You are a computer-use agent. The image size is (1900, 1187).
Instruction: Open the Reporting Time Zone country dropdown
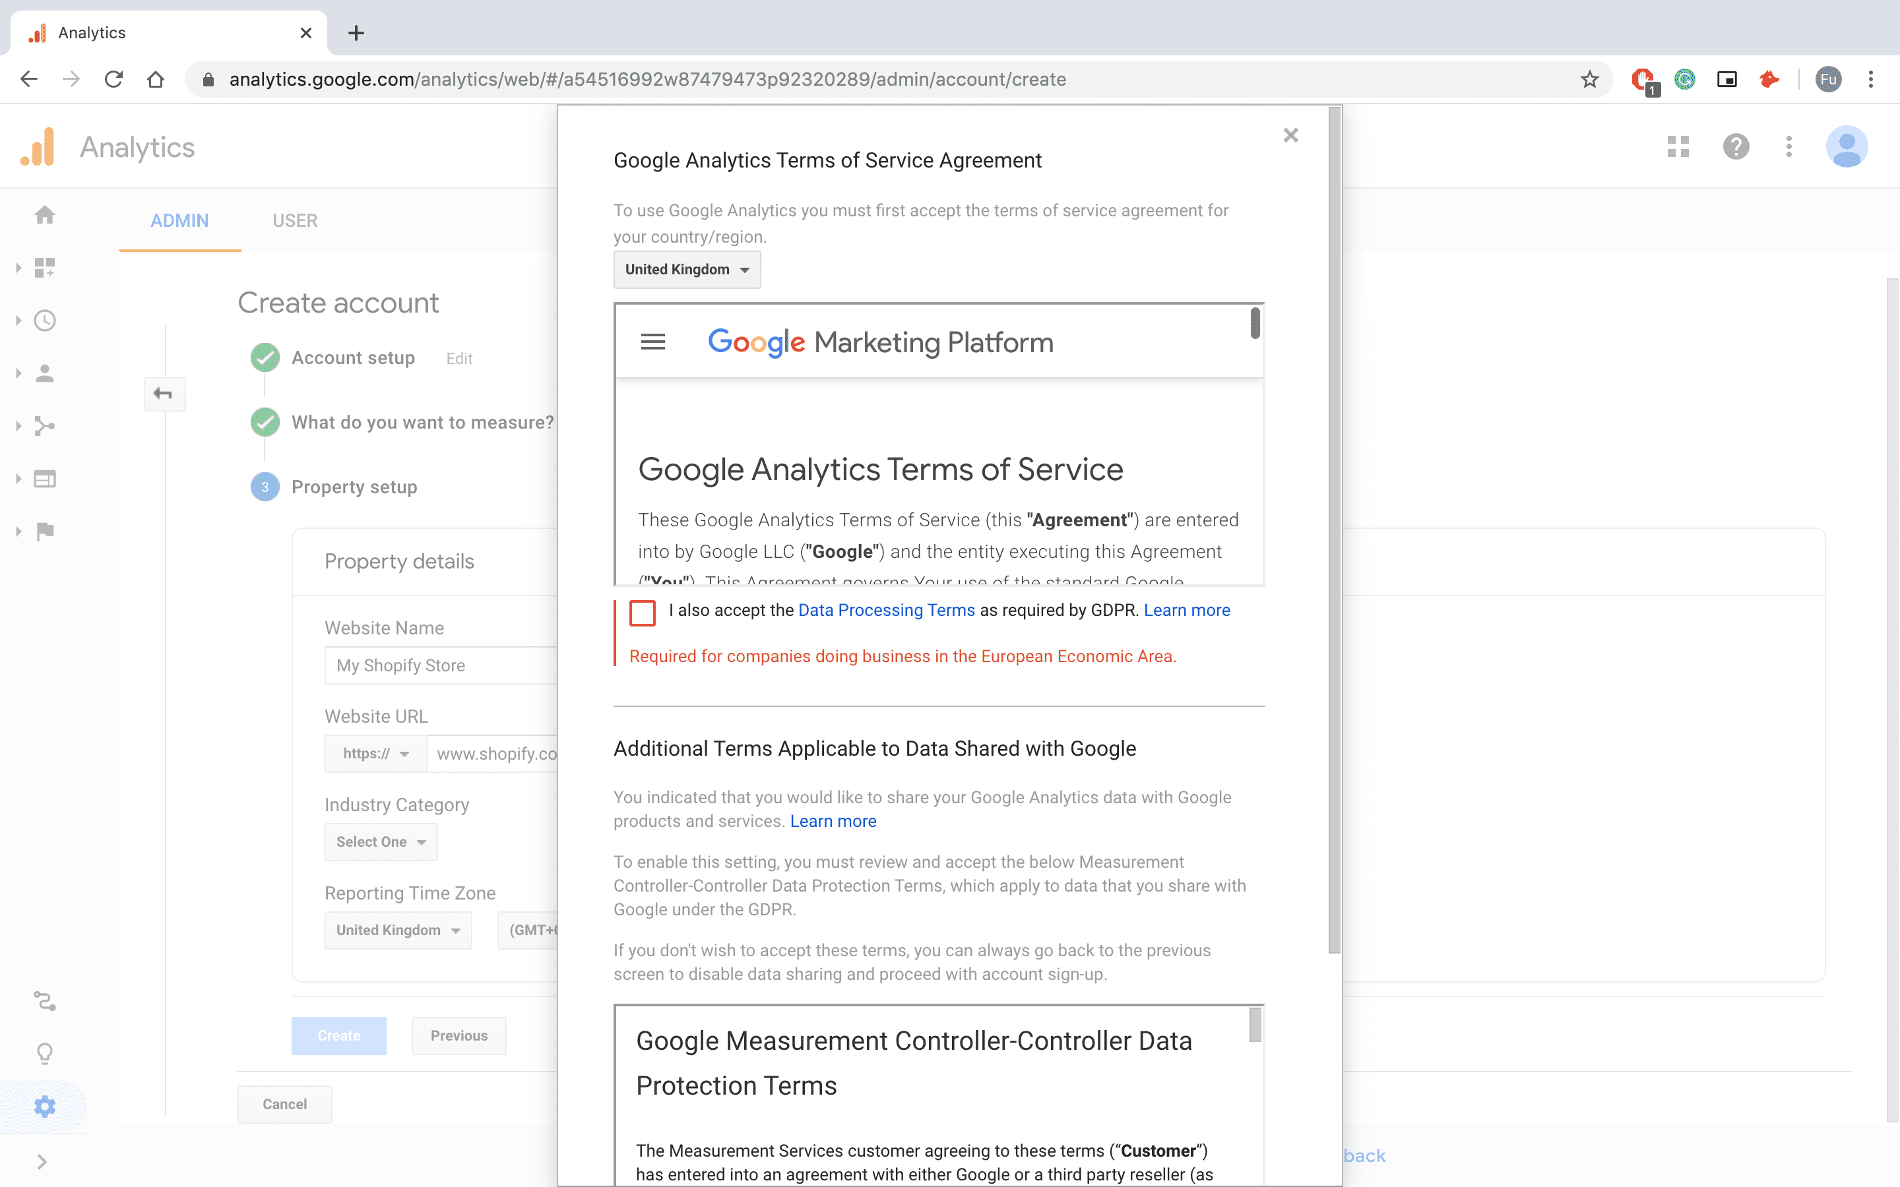(x=398, y=930)
